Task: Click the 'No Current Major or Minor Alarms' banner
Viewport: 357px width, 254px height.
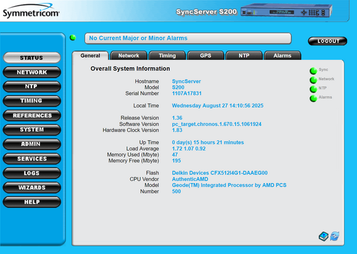Action: point(188,38)
